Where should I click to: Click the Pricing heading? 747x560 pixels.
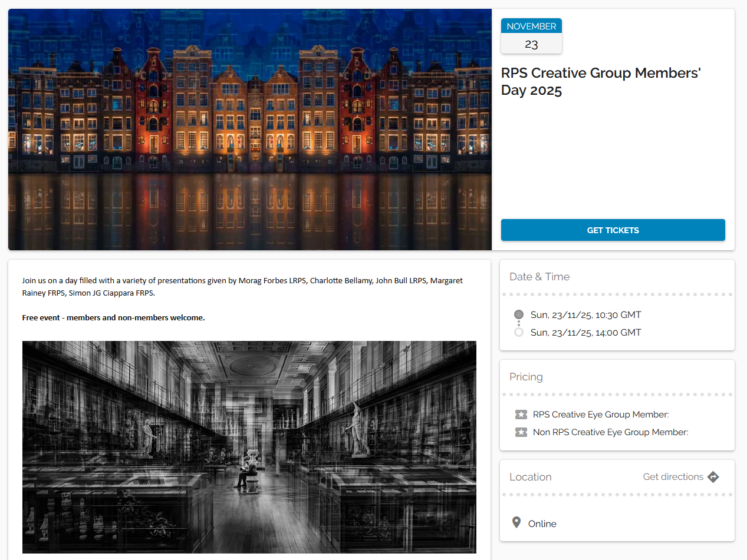pyautogui.click(x=526, y=377)
